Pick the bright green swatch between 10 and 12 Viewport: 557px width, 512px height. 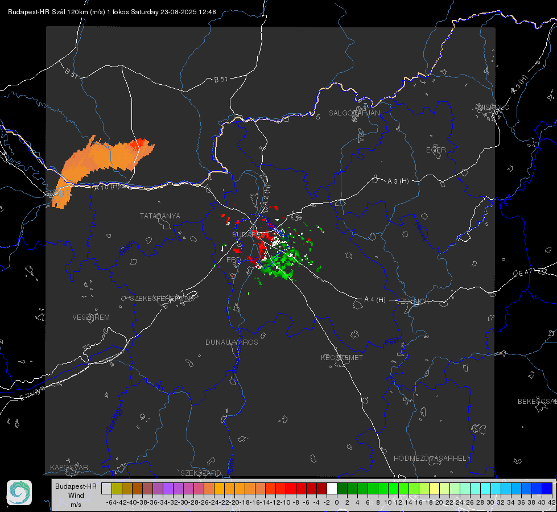393,489
